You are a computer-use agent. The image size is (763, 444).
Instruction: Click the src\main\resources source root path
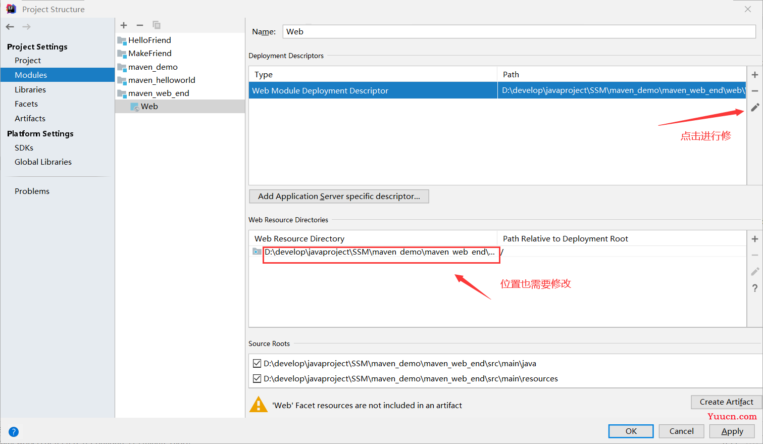click(x=411, y=378)
